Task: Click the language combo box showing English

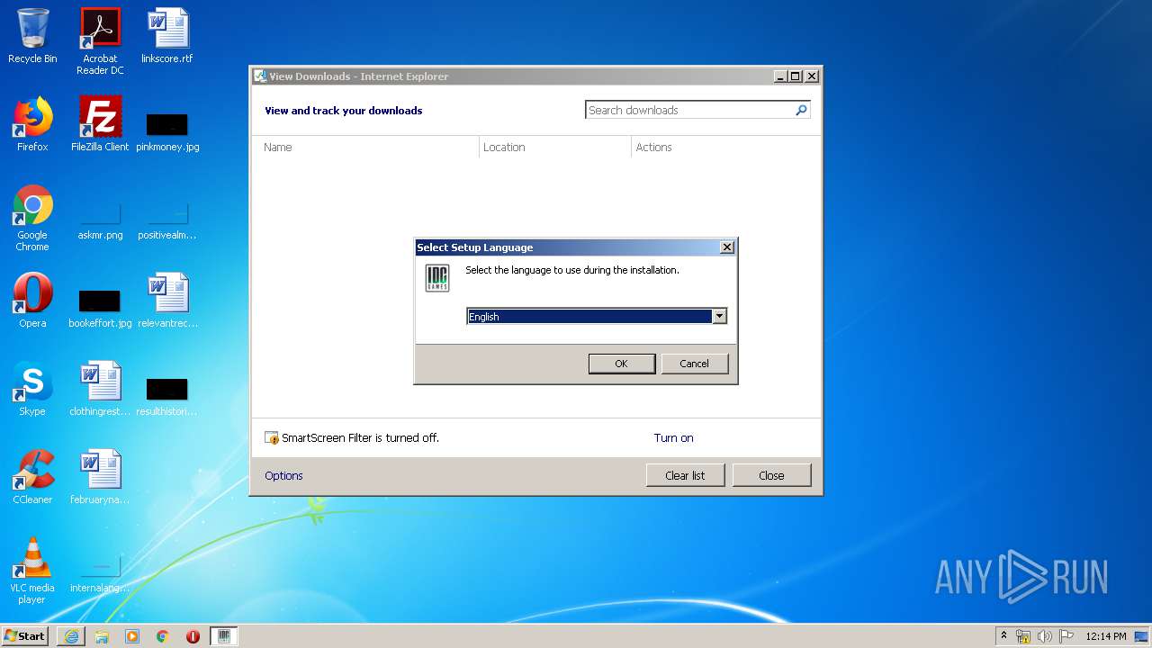Action: click(x=597, y=316)
